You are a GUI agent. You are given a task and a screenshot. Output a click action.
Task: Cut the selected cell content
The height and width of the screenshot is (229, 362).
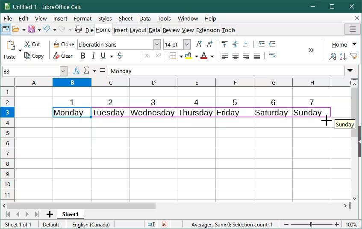(32, 44)
